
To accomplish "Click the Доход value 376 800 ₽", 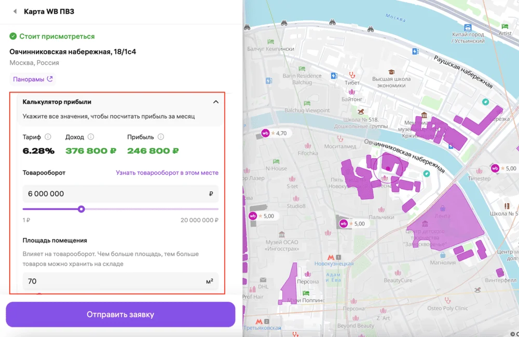I will (x=91, y=151).
